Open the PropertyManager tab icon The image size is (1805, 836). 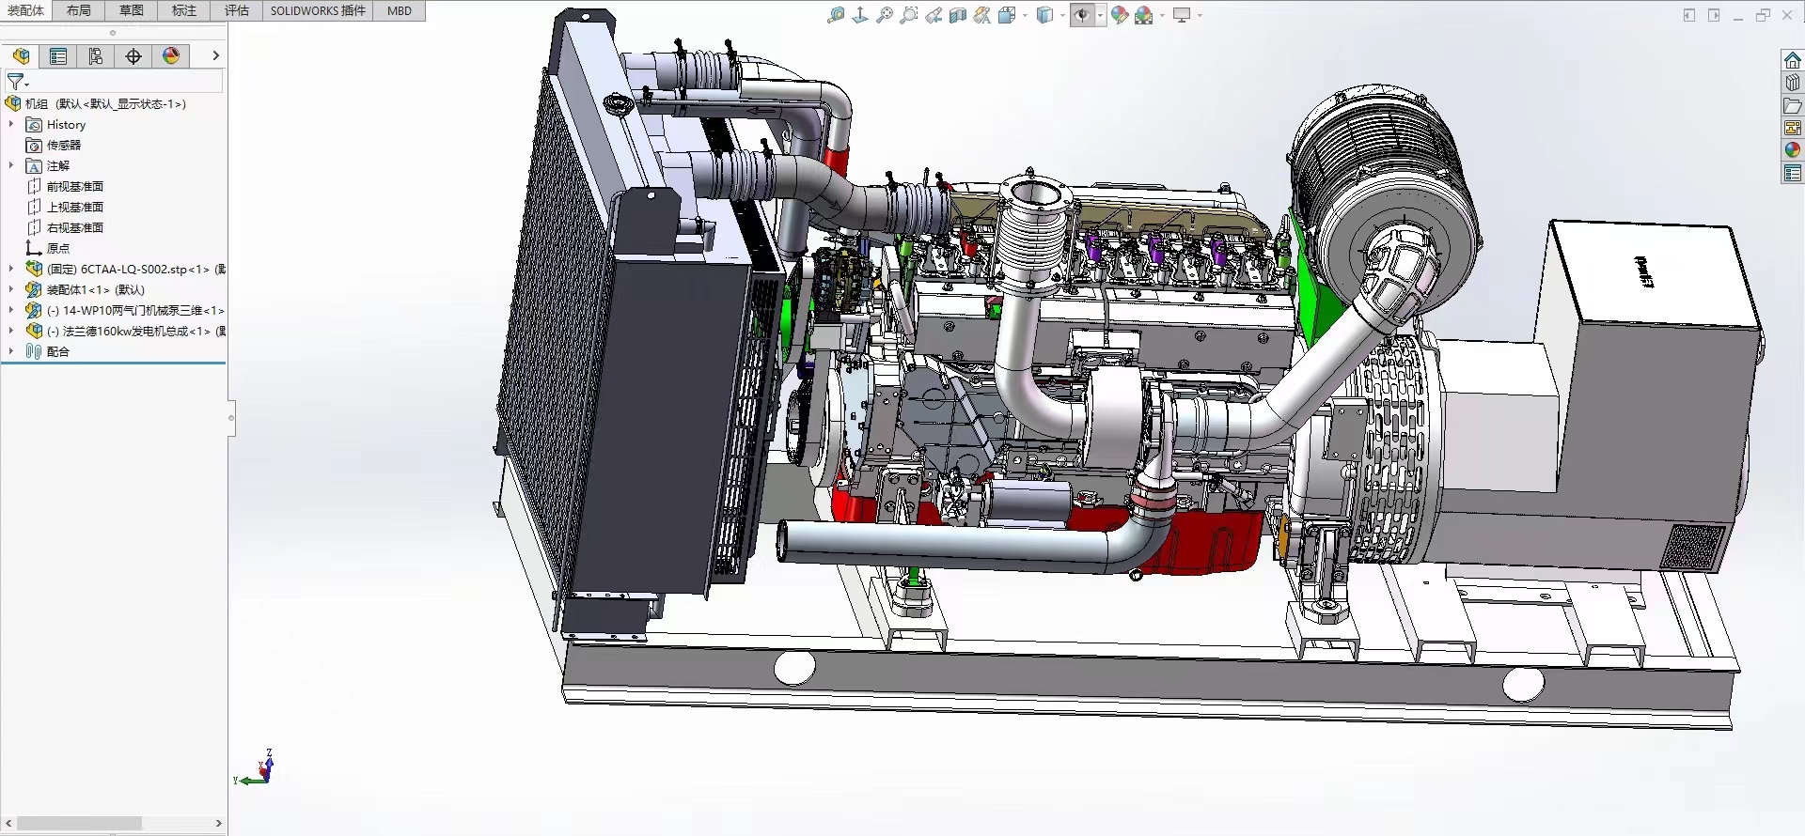[x=58, y=56]
